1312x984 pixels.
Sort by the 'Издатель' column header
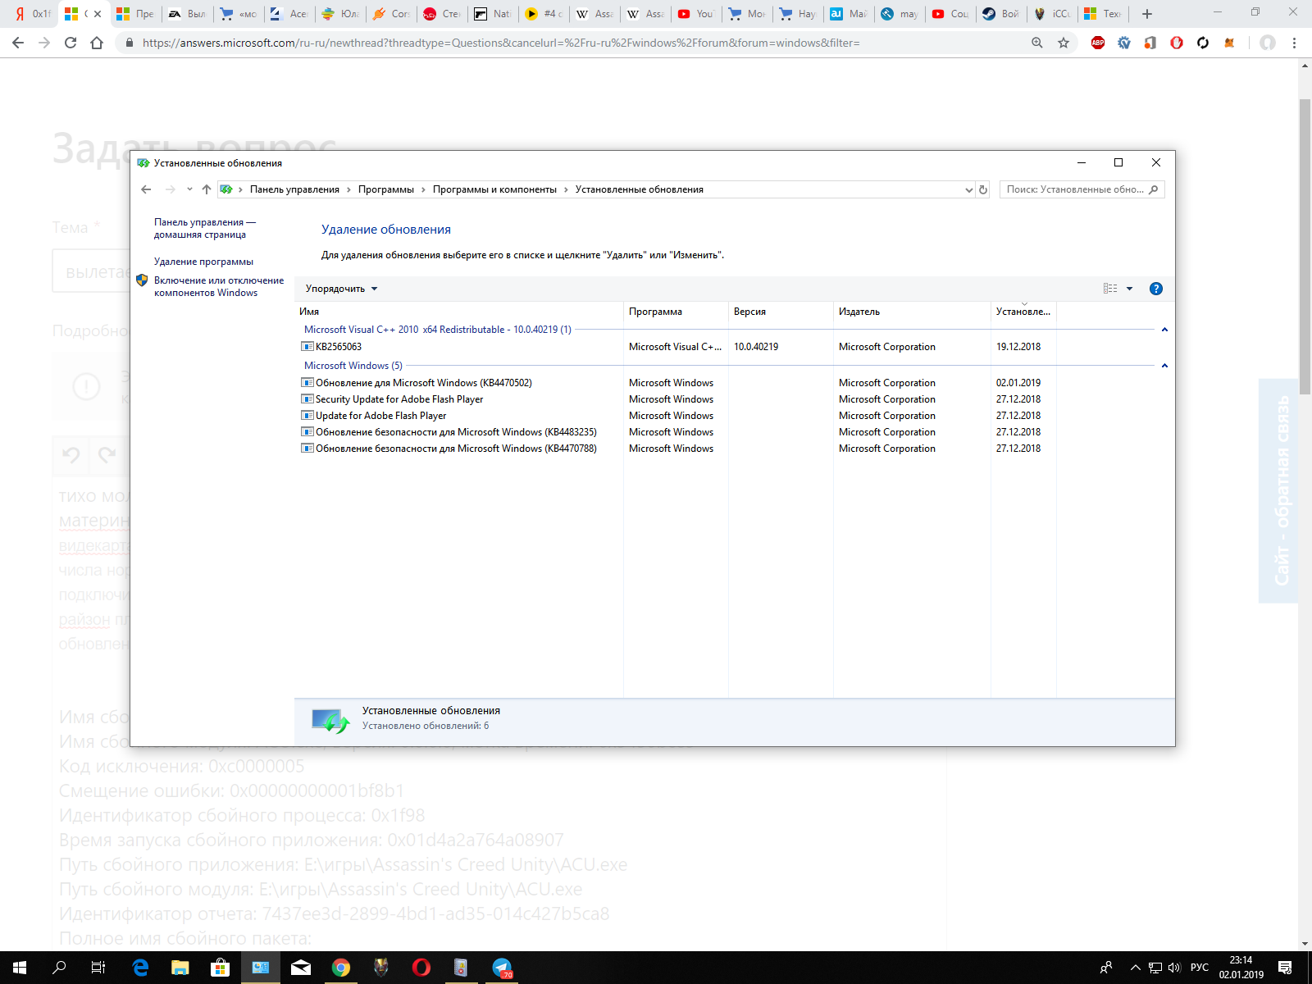click(x=912, y=312)
